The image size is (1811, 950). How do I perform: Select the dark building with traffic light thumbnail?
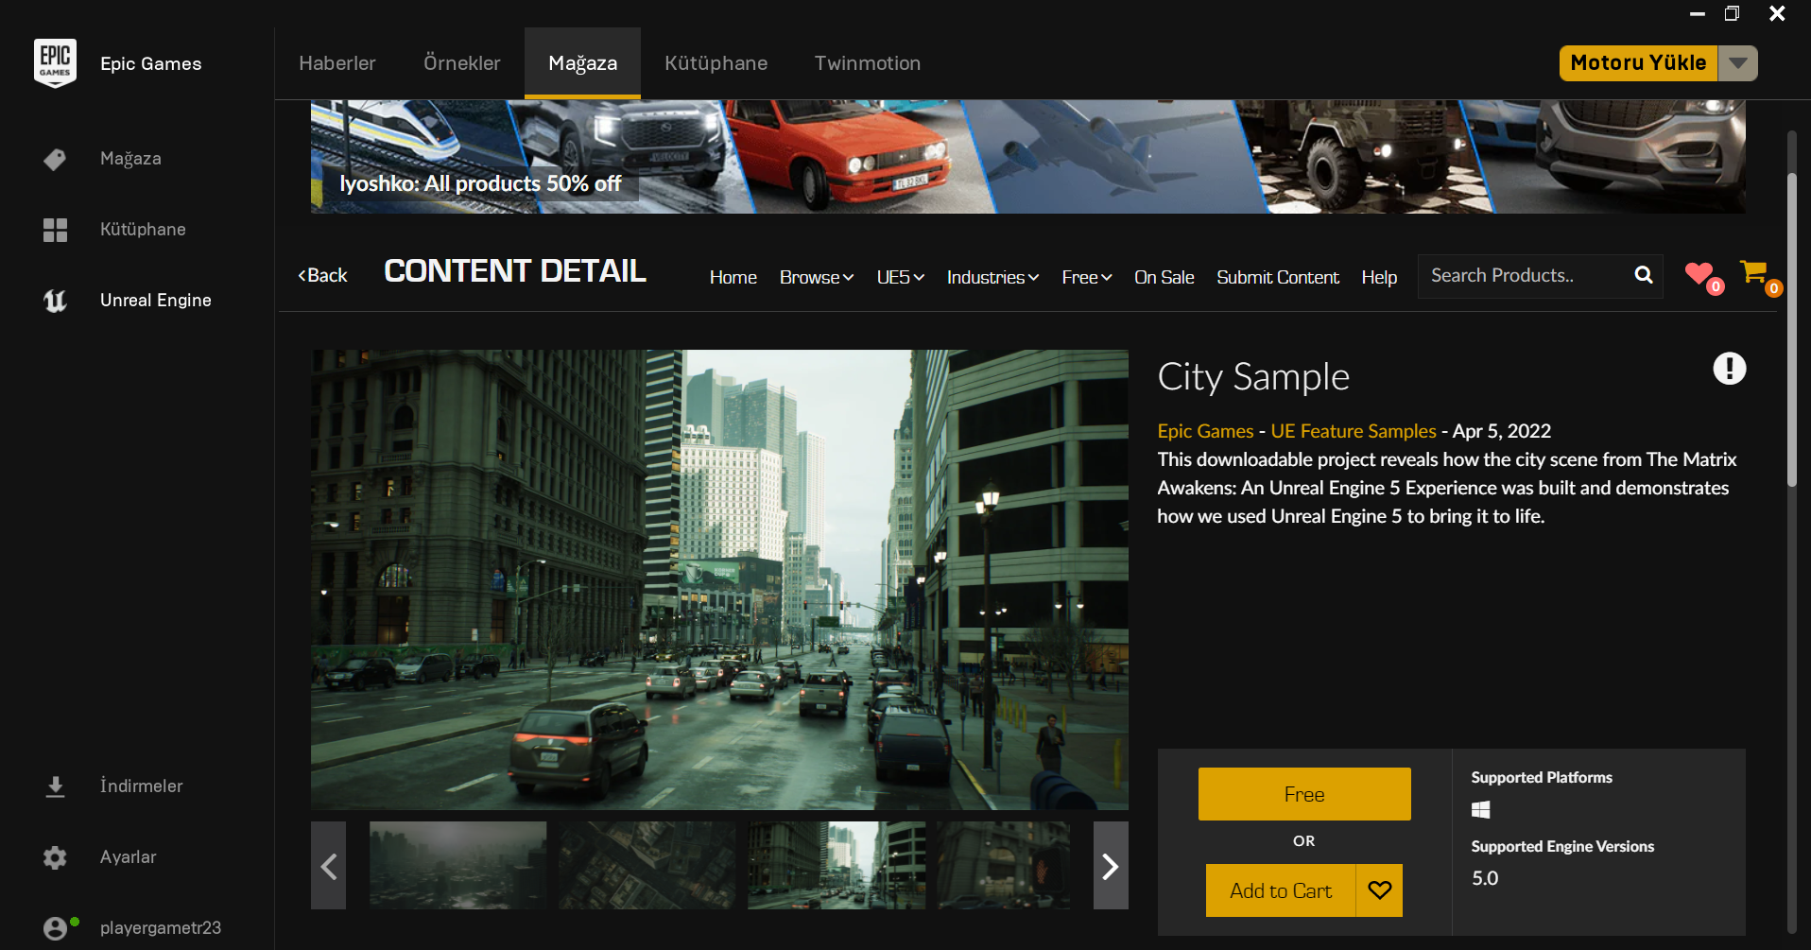pyautogui.click(x=1004, y=865)
